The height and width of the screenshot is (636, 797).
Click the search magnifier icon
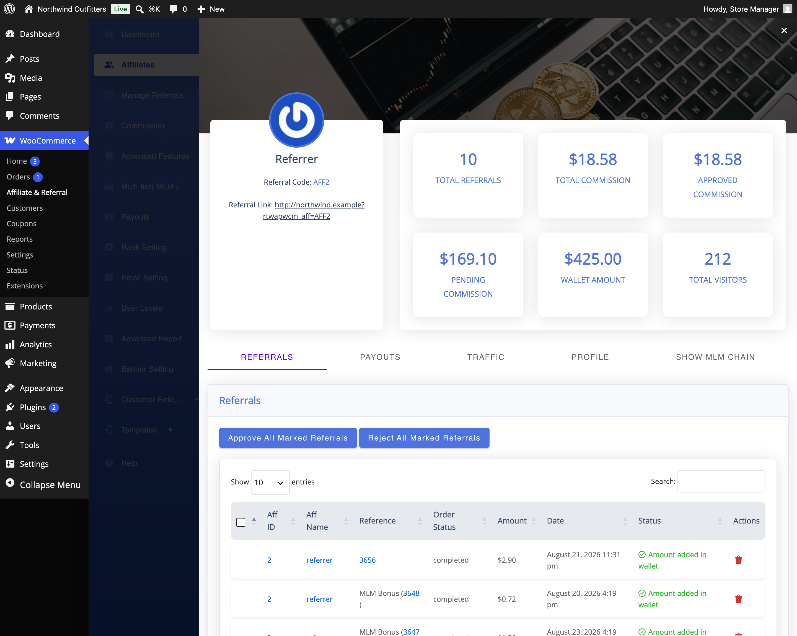[x=139, y=9]
